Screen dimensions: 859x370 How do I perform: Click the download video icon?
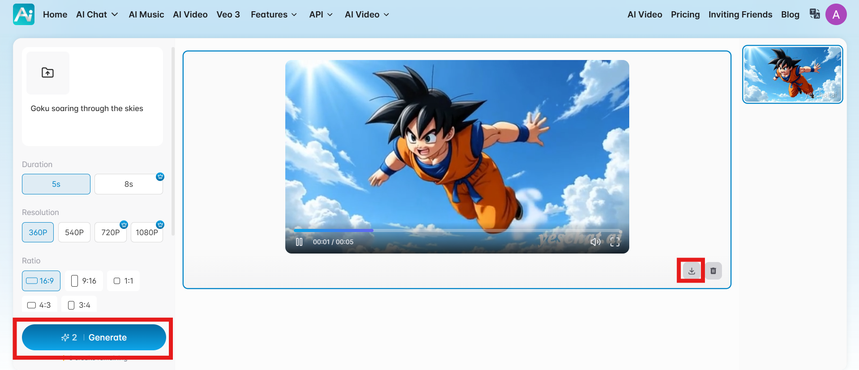pyautogui.click(x=691, y=271)
